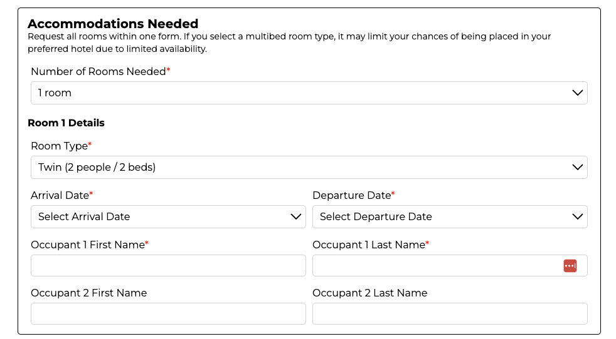Open the 'Select Arrival Date' combo box
616x339 pixels.
coord(168,217)
